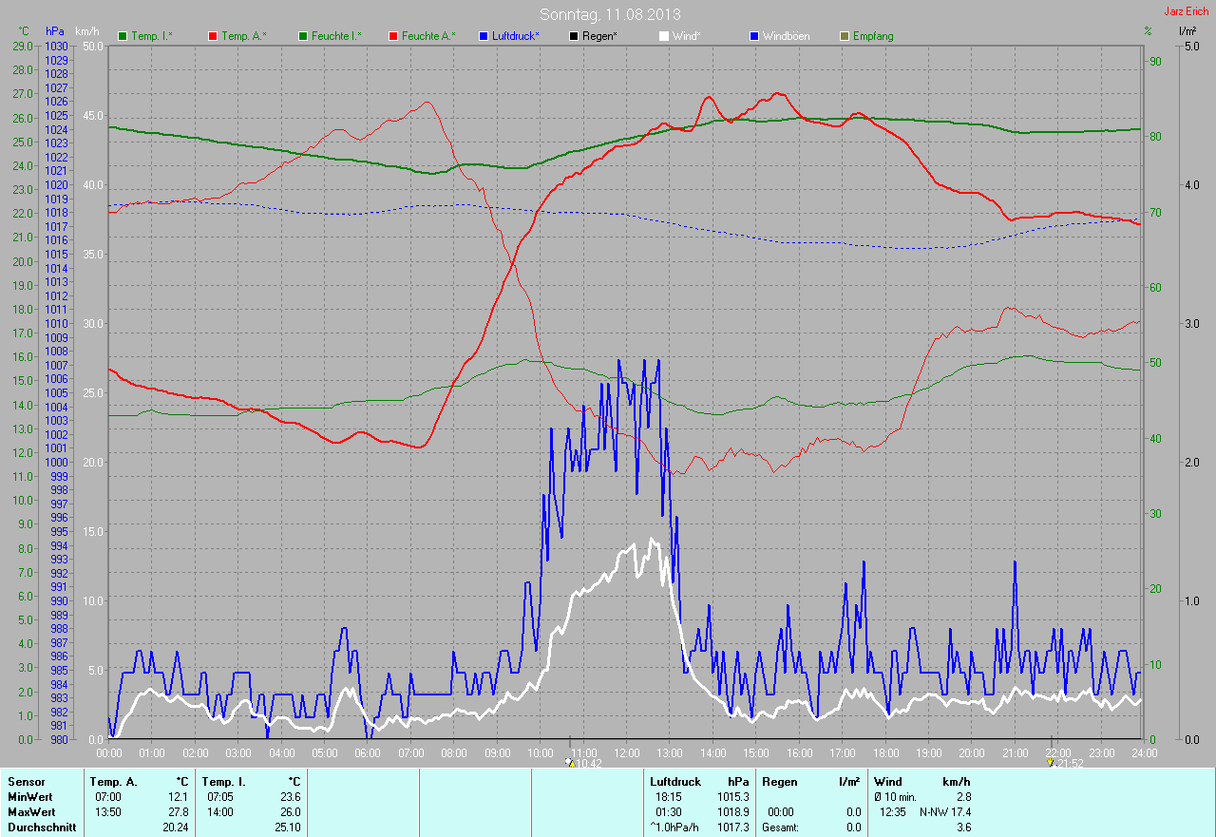
Task: Click the 'Regen' column header in the table
Action: pos(779,782)
